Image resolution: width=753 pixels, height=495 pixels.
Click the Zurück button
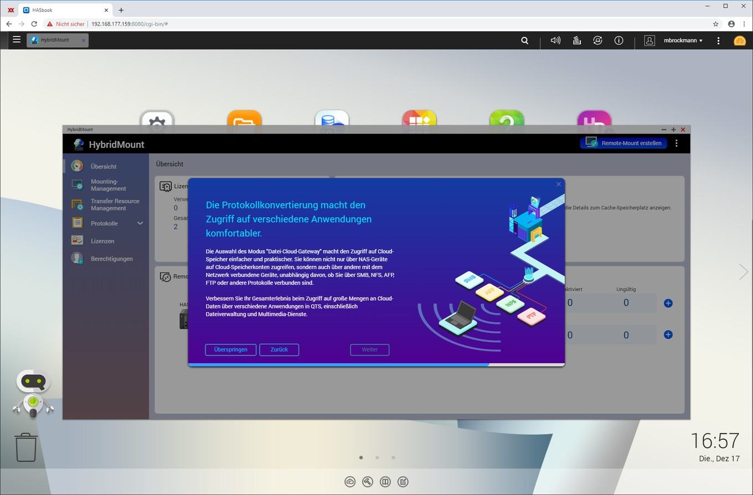pos(279,349)
